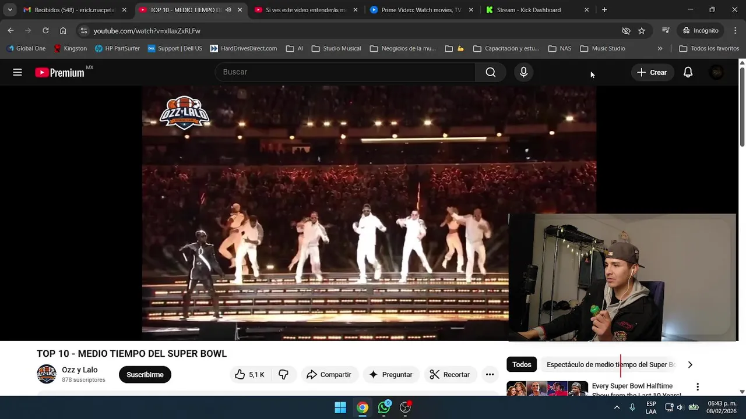Open Todos los favoritos folder
Screen dimensions: 746x419
[709, 48]
